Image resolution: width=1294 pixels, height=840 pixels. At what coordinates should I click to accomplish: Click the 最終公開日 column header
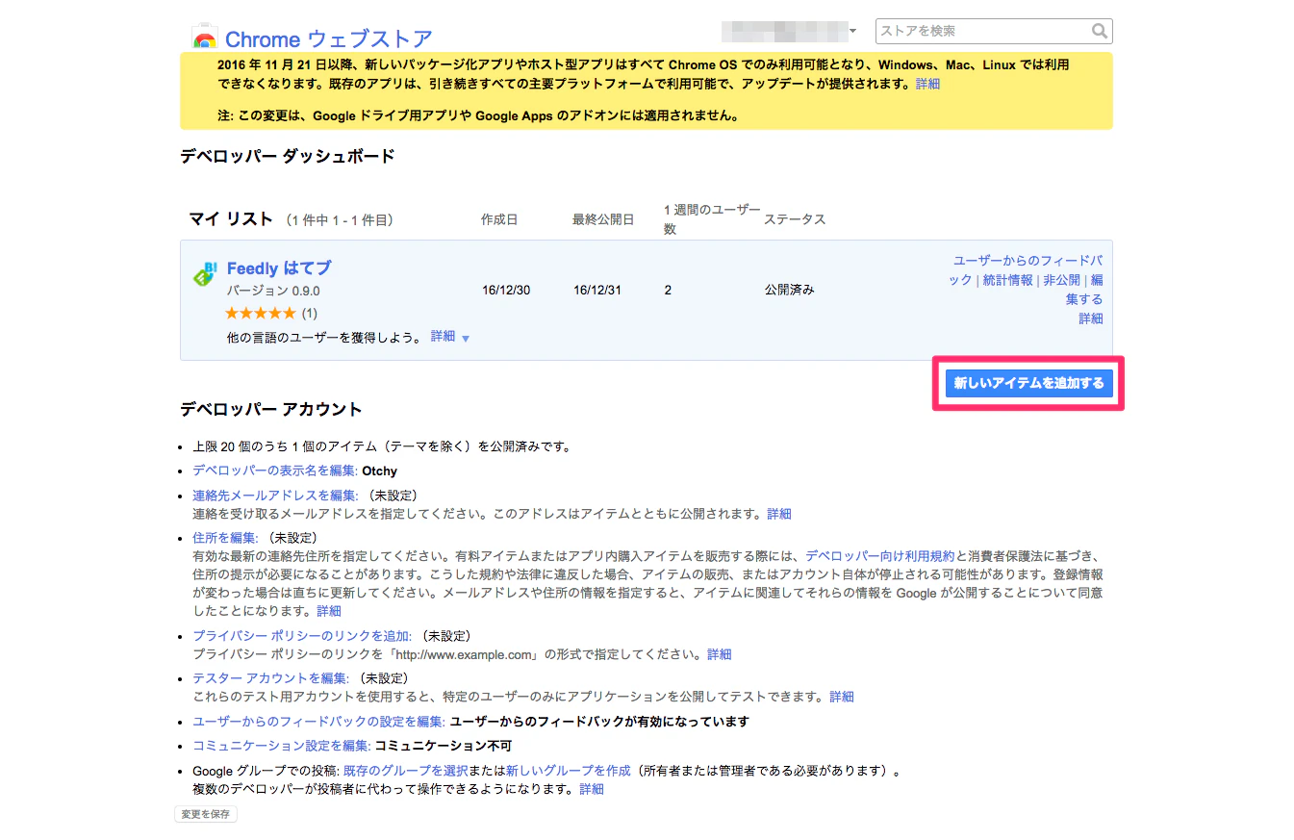point(603,219)
